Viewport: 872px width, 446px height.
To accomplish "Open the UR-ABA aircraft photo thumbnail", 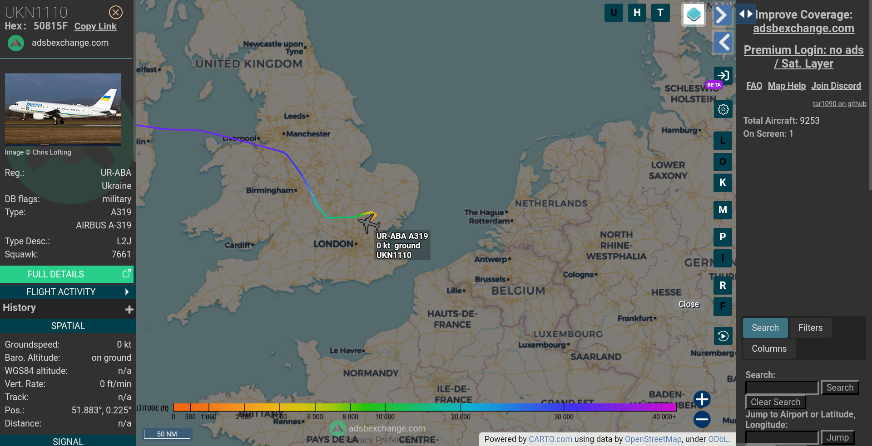I will click(63, 109).
